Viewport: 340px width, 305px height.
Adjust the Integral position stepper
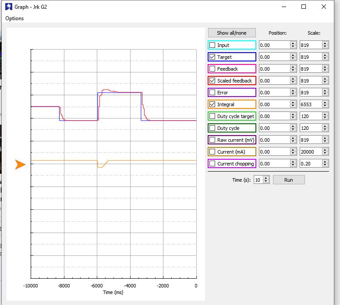(x=293, y=104)
